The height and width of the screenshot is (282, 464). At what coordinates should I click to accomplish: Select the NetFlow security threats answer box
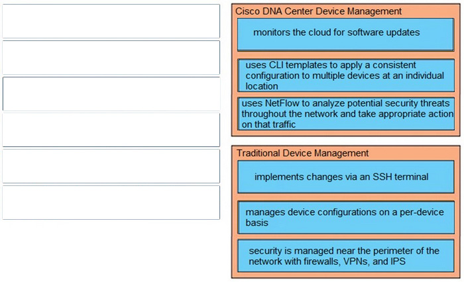346,114
